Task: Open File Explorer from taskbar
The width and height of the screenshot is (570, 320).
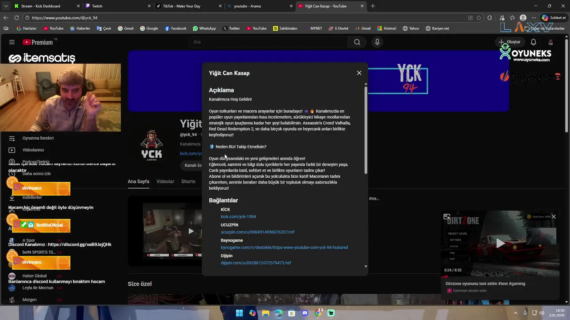Action: (265, 313)
